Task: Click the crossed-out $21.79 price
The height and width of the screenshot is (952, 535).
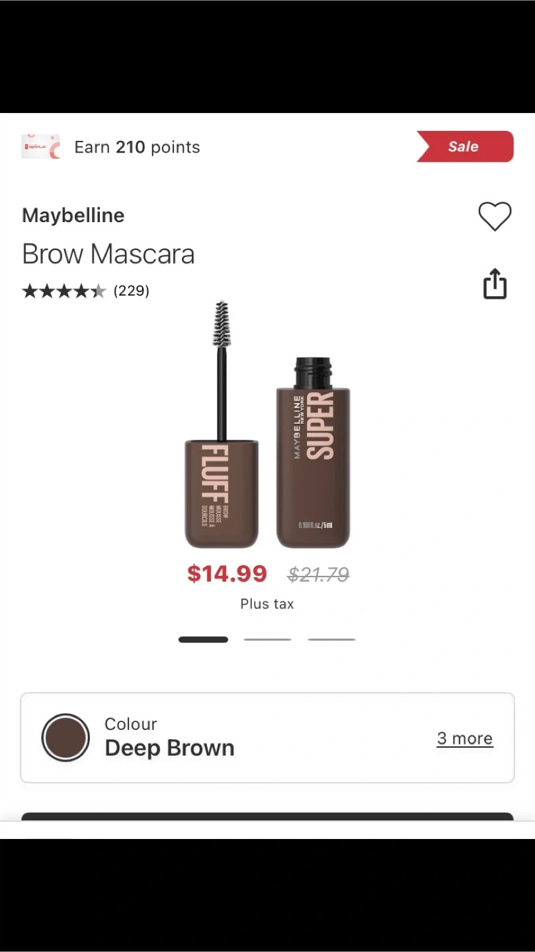Action: 318,575
